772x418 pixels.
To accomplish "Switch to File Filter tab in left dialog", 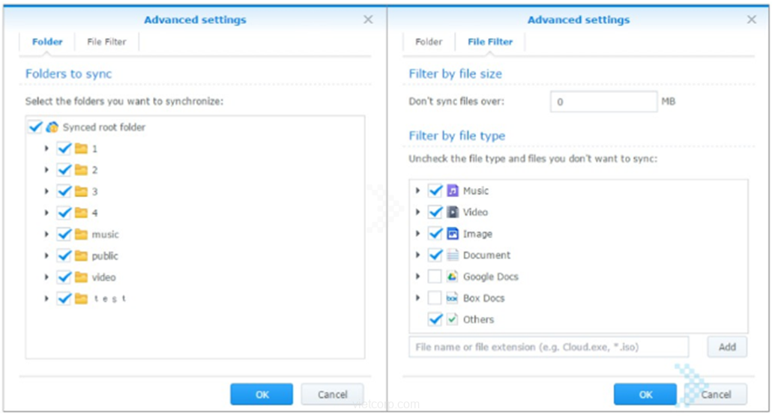I will pos(106,42).
